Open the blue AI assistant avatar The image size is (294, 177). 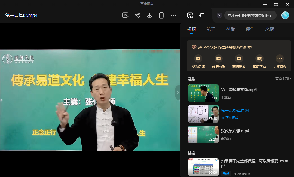click(x=285, y=15)
